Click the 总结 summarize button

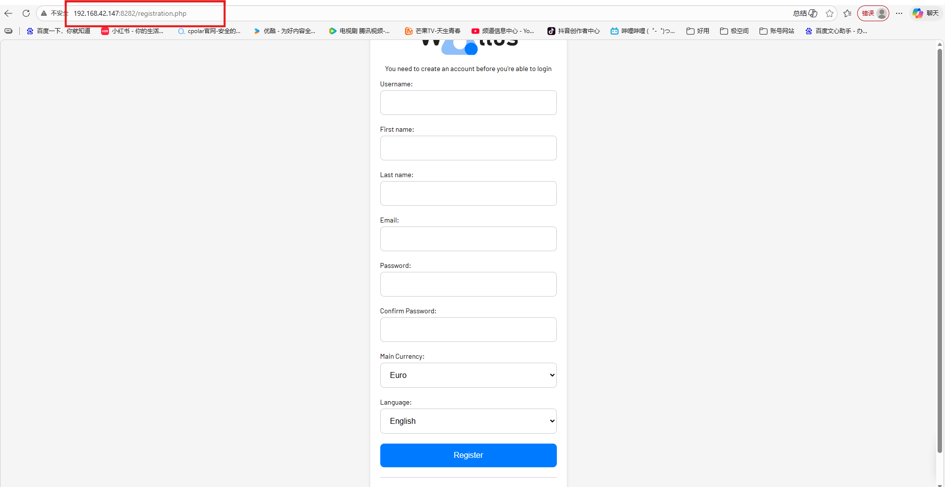click(805, 13)
